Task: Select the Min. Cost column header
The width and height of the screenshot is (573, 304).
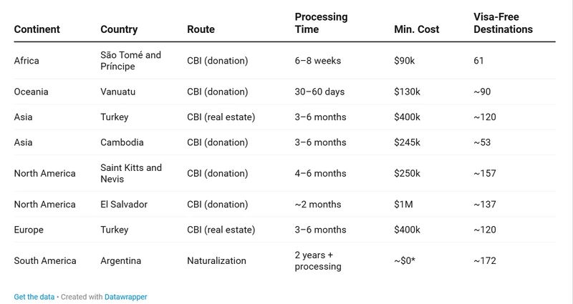Action: (x=417, y=30)
